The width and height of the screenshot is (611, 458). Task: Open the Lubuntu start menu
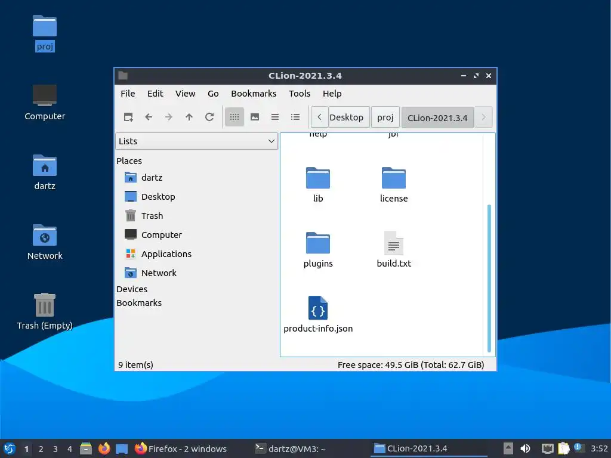click(10, 448)
